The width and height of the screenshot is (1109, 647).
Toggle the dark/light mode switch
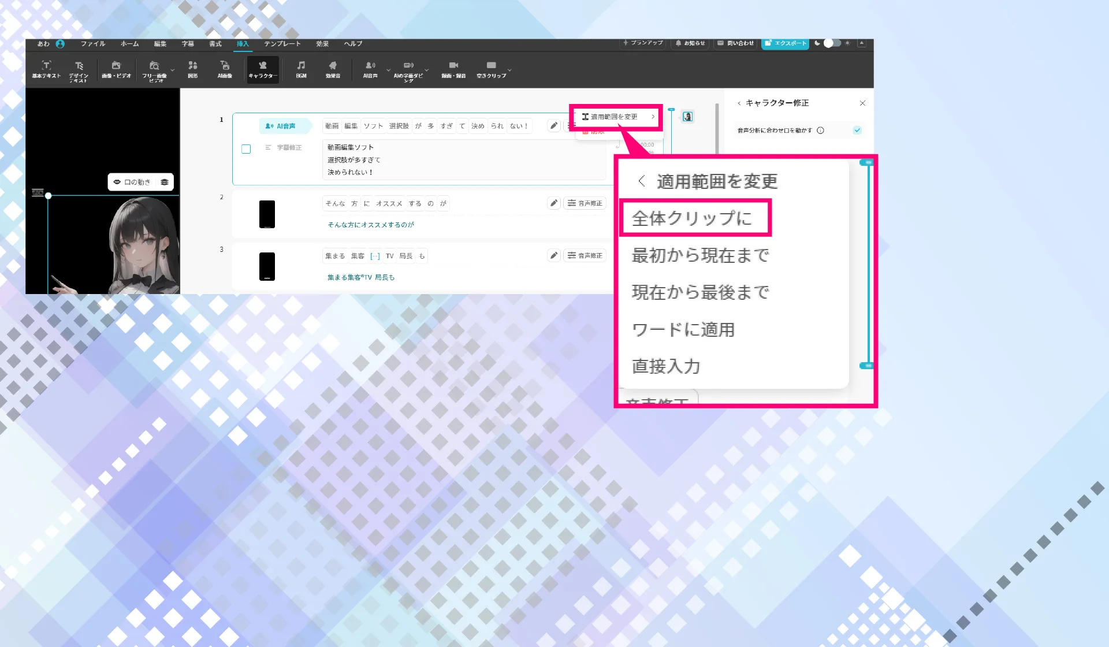tap(832, 43)
